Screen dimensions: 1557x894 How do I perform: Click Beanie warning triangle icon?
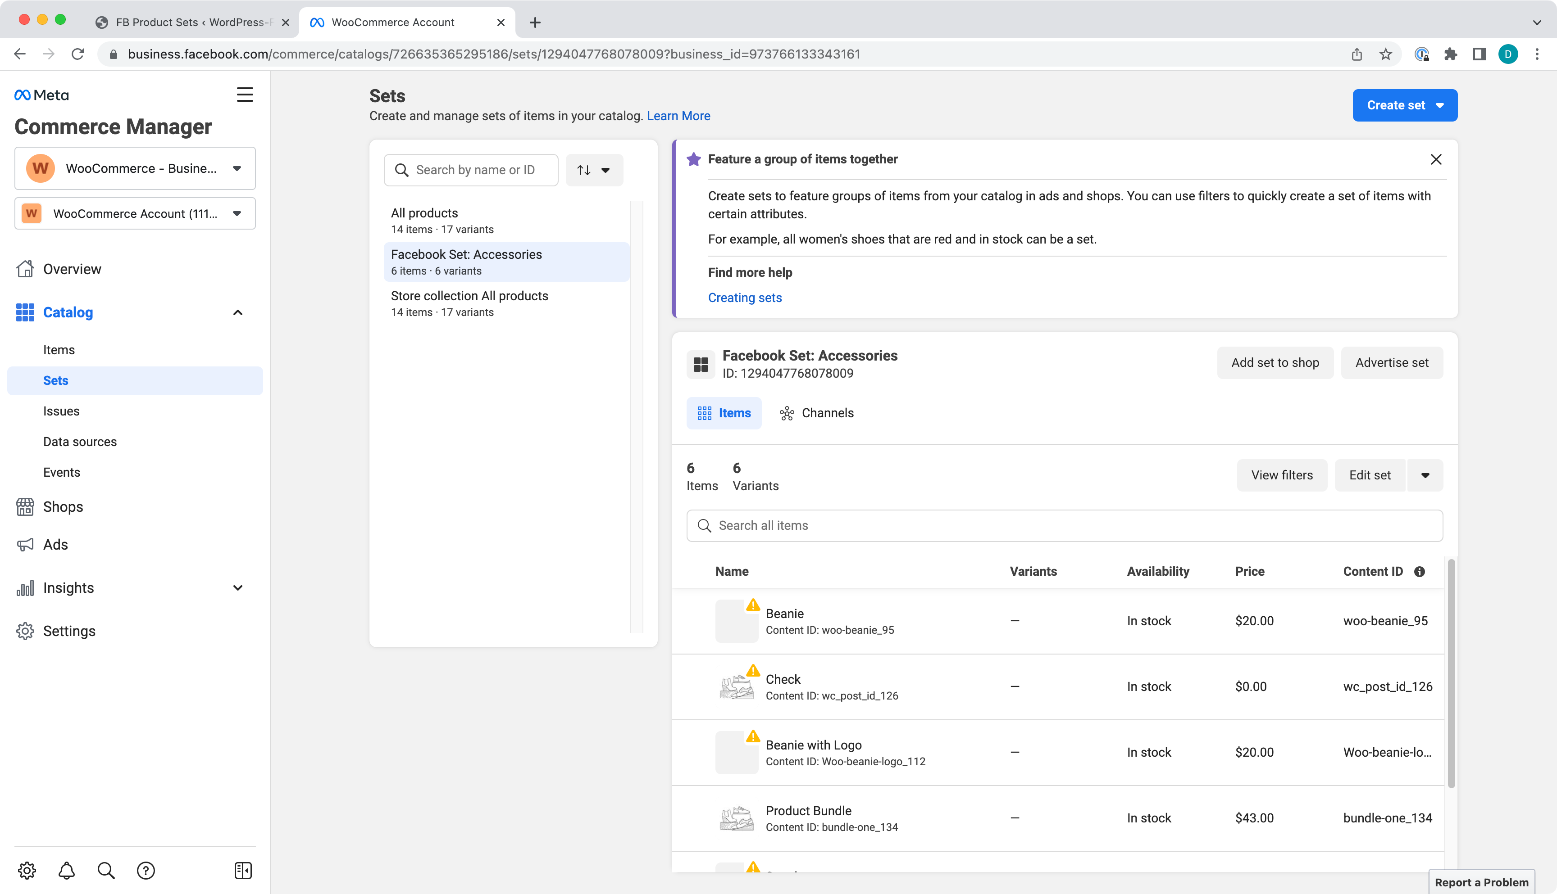point(753,605)
